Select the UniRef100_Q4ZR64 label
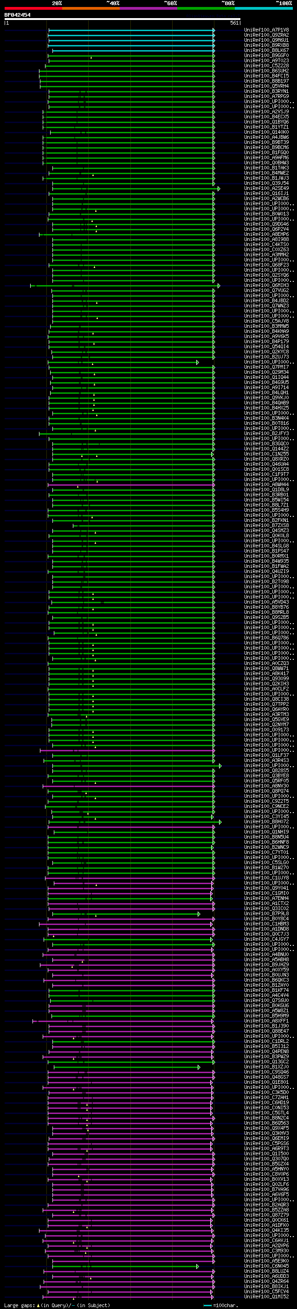 tap(266, 1281)
